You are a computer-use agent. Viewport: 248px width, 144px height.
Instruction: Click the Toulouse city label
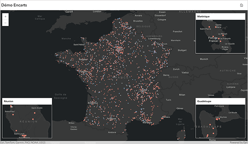(x=112, y=118)
